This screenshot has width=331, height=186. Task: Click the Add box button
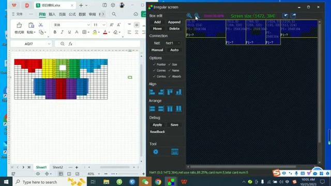coord(157,22)
